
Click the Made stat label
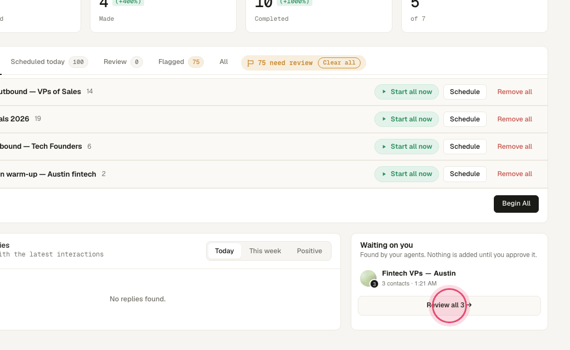106,19
